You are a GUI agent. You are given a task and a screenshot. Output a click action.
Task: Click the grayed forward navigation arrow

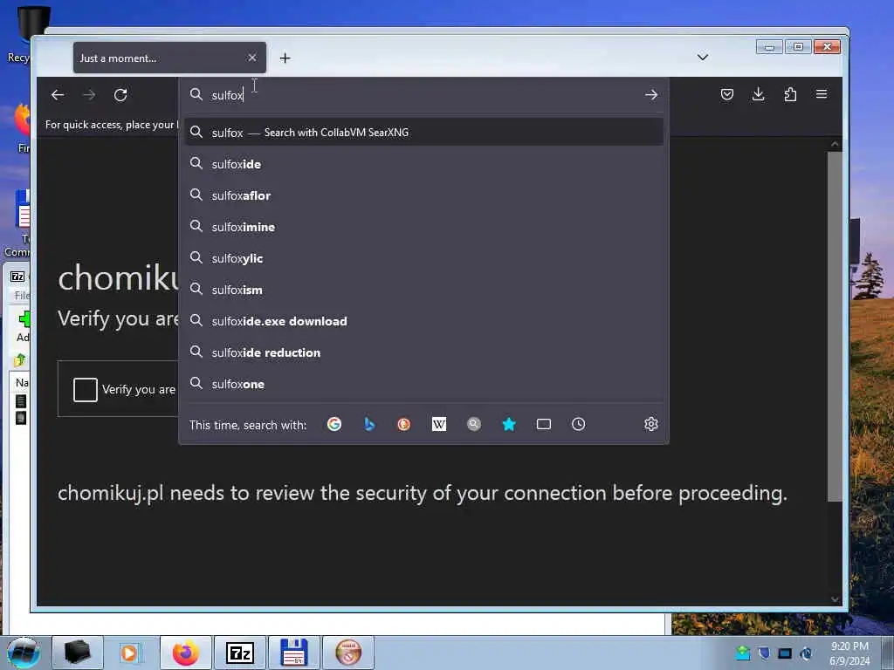[89, 94]
